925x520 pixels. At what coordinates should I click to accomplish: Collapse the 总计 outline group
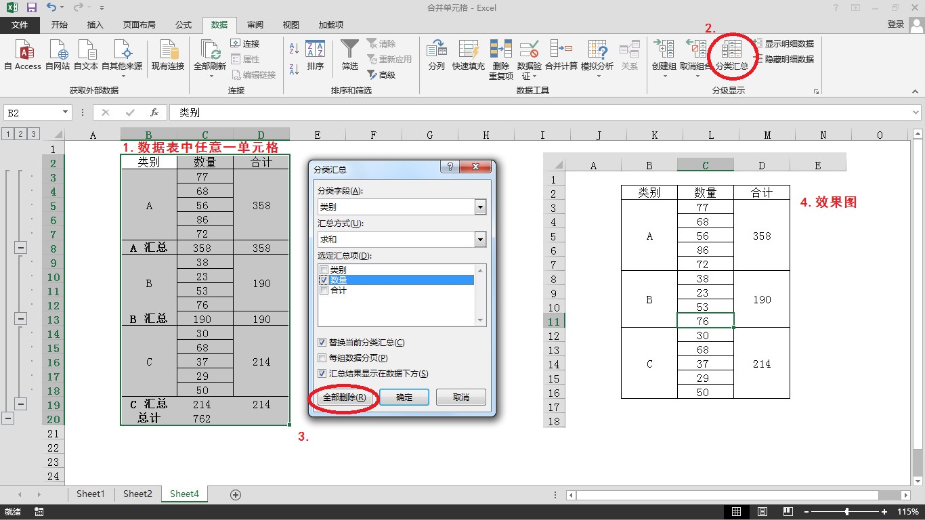point(7,418)
